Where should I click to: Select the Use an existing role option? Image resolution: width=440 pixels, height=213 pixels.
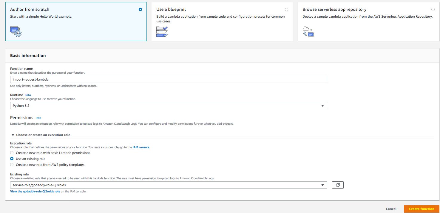pos(12,159)
